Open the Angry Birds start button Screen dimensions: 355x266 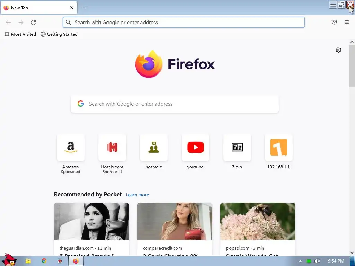[x=9, y=260]
